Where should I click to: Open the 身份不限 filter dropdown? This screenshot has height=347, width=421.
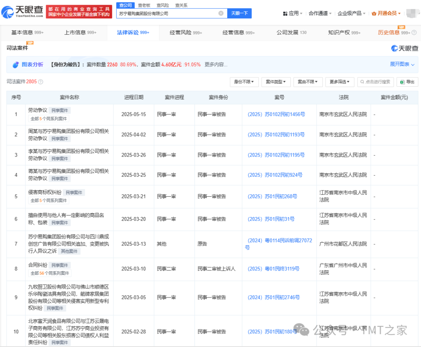pyautogui.click(x=244, y=82)
